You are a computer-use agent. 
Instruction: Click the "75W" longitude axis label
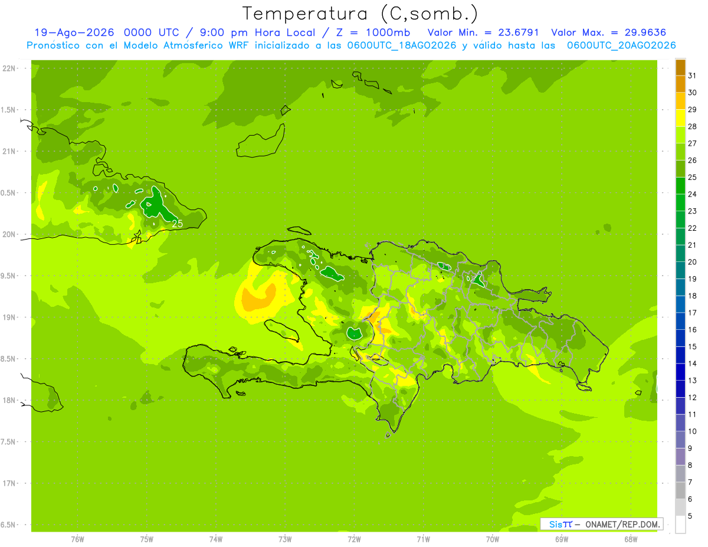point(147,539)
